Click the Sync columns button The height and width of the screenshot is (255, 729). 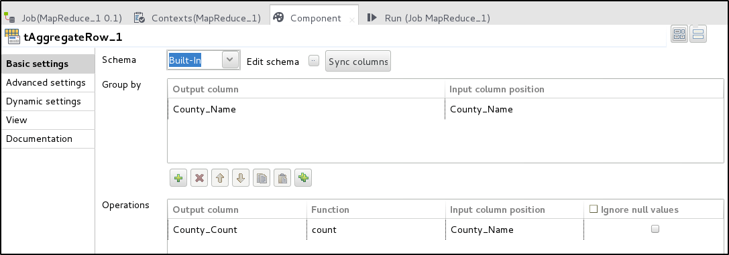pos(358,61)
